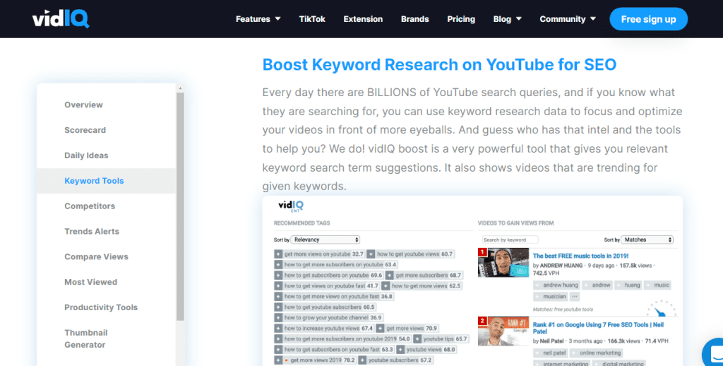Add the 'get more views on youtube' tag via plus icon

(278, 254)
